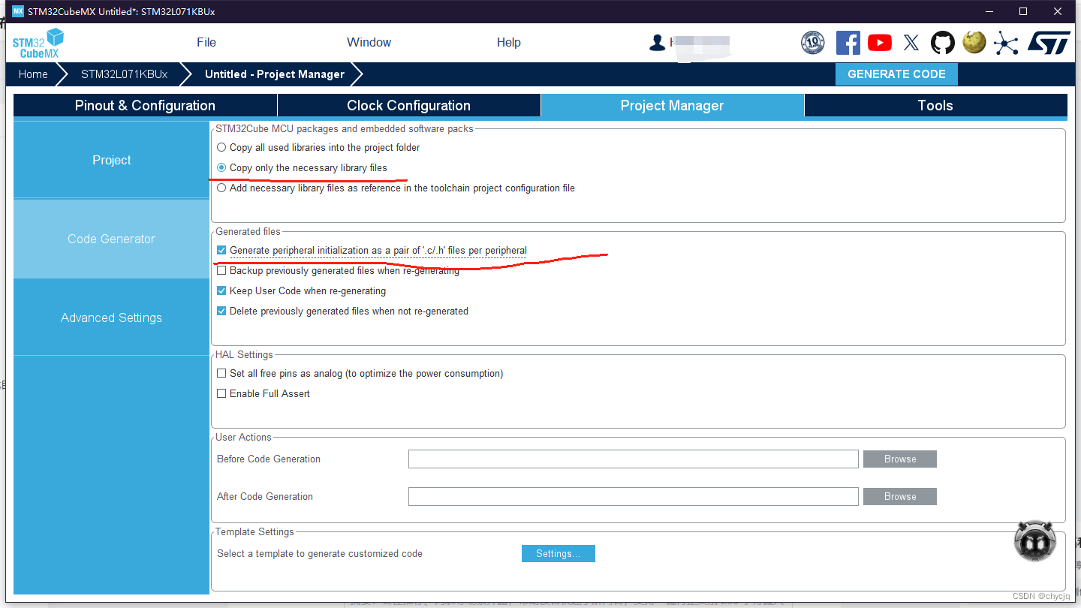
Task: Toggle Keep User Code when re-generating
Action: [221, 291]
